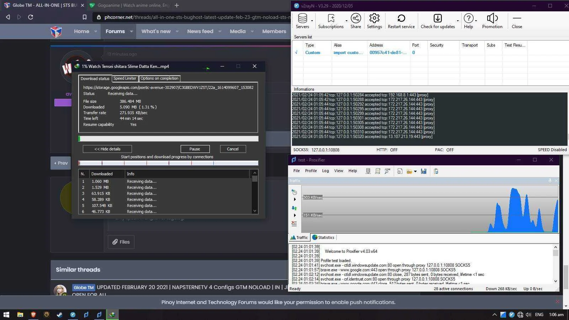Open the Forums link in navbar
Screen dimensions: 569x320
click(x=115, y=31)
